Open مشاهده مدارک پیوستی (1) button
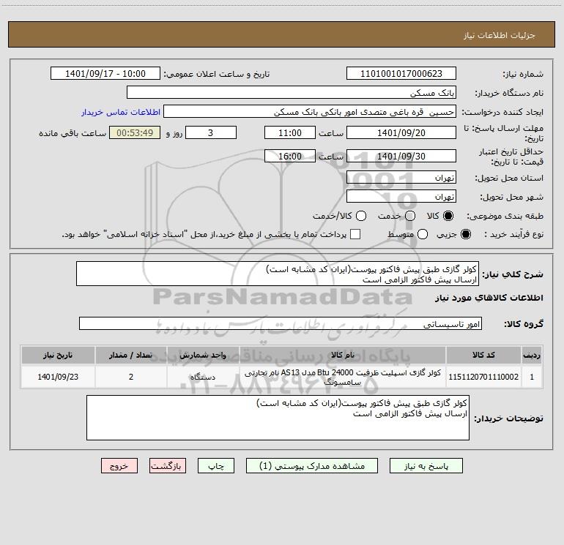 [312, 465]
